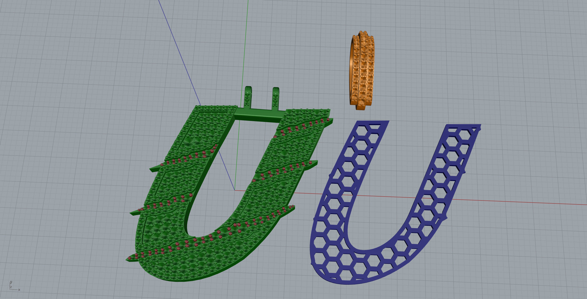Pick the crossbar joining the green pendant's arms
The height and width of the screenshot is (299, 587).
(x=258, y=115)
